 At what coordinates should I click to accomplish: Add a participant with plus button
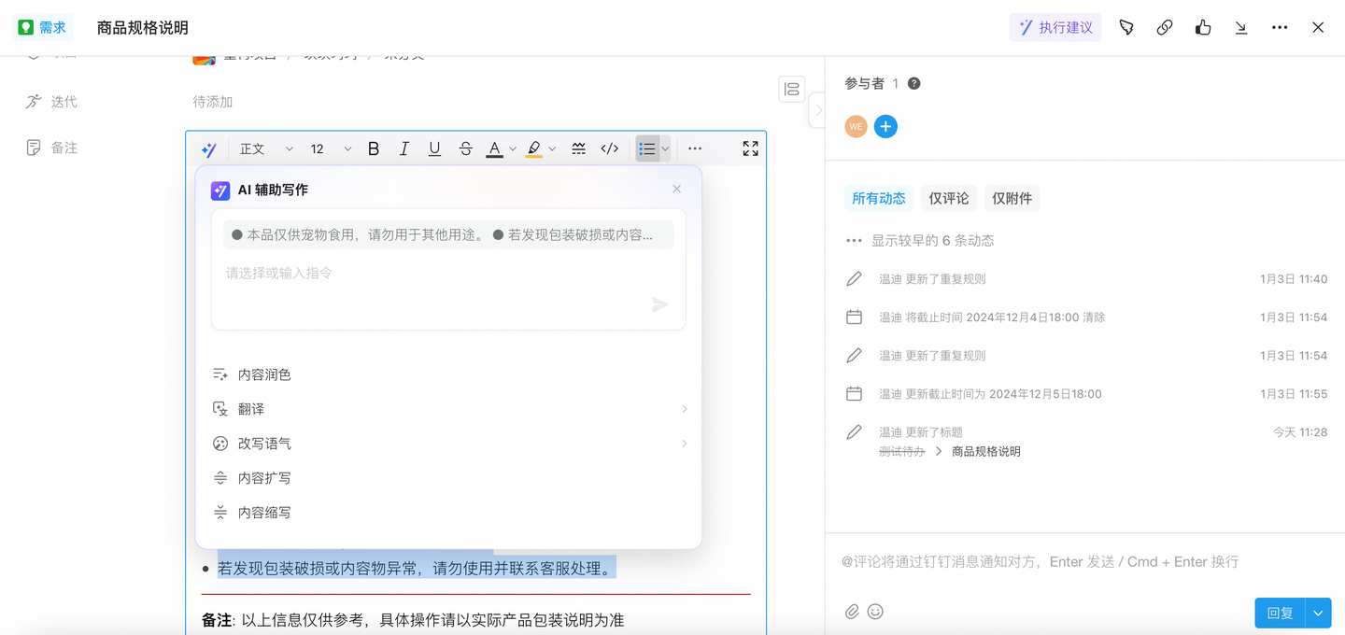885,126
